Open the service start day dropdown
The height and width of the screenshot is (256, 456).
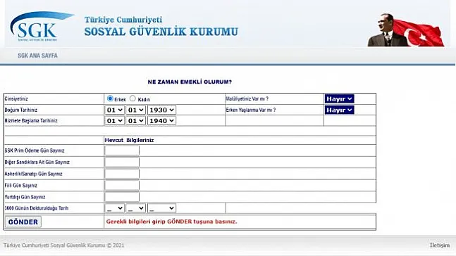point(114,121)
